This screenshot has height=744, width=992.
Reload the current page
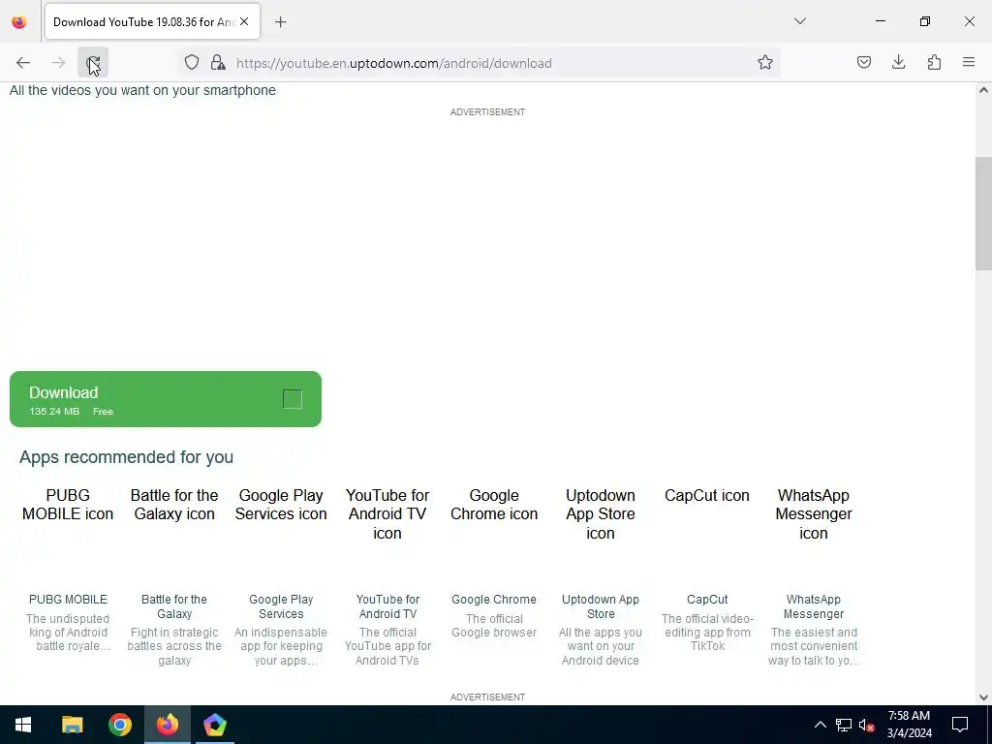(x=93, y=62)
